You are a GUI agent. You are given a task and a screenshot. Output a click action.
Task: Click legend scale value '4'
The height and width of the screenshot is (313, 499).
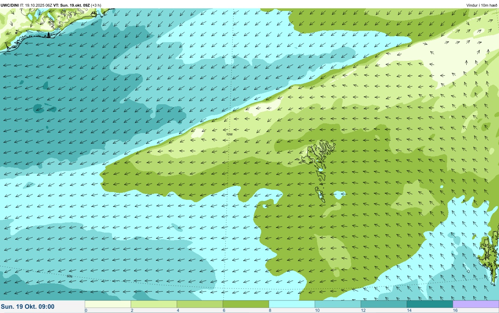point(178,310)
